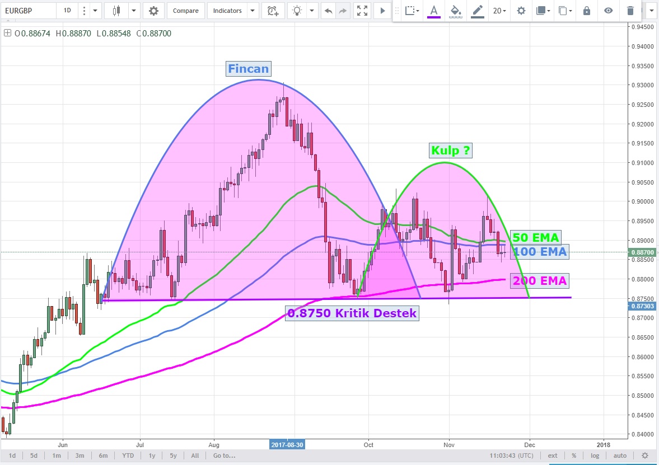Open the purple text color picker
The image size is (659, 465).
(434, 11)
